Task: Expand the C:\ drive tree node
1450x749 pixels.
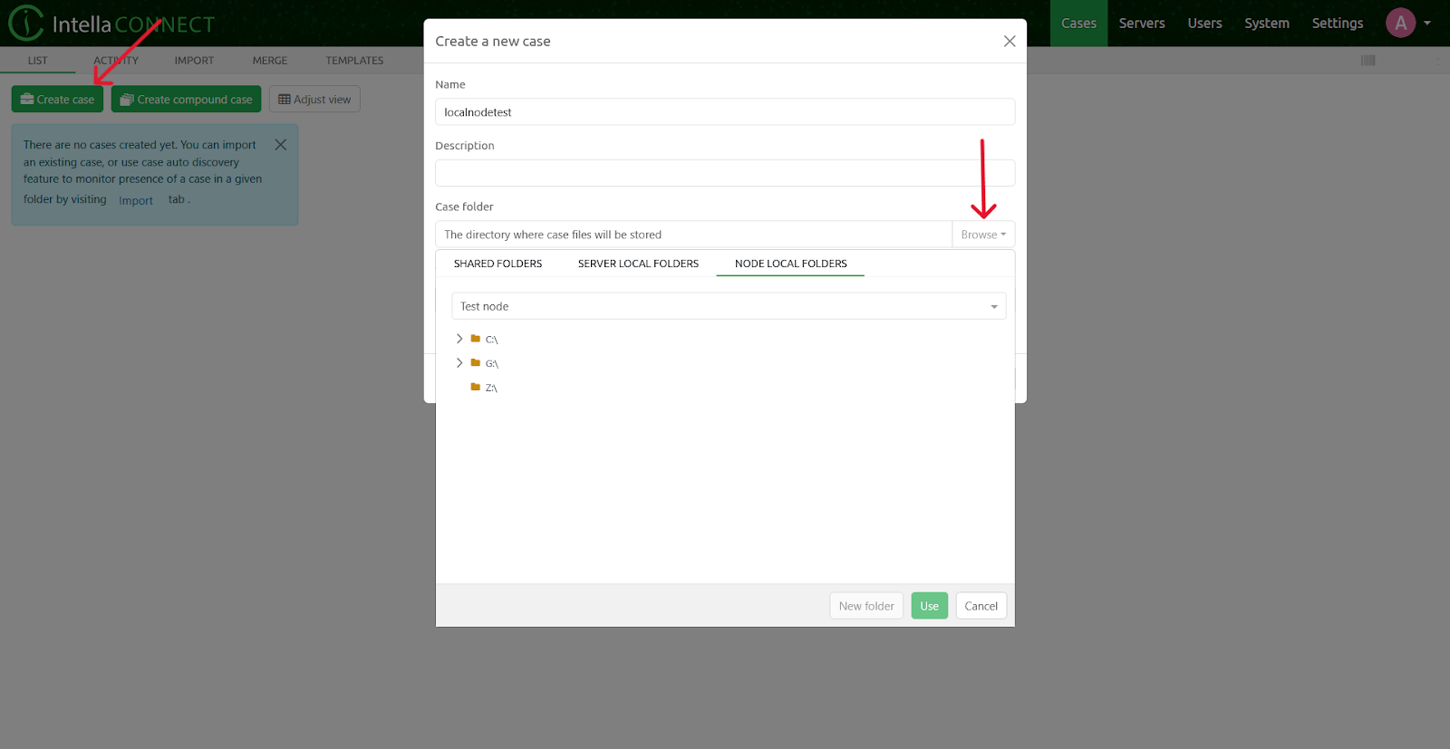Action: (x=459, y=339)
